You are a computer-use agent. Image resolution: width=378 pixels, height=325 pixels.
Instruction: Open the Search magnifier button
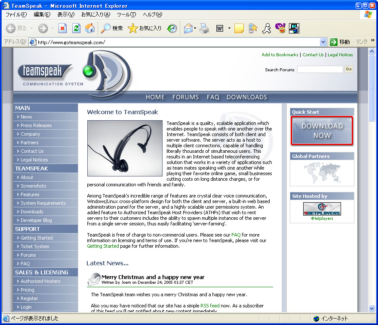tap(112, 28)
